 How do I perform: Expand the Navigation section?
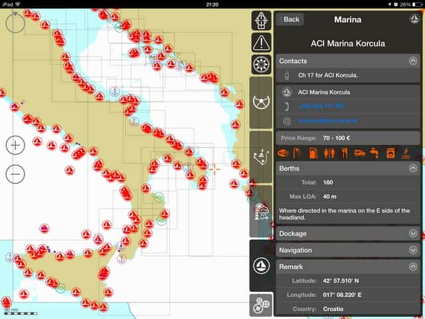click(x=413, y=251)
